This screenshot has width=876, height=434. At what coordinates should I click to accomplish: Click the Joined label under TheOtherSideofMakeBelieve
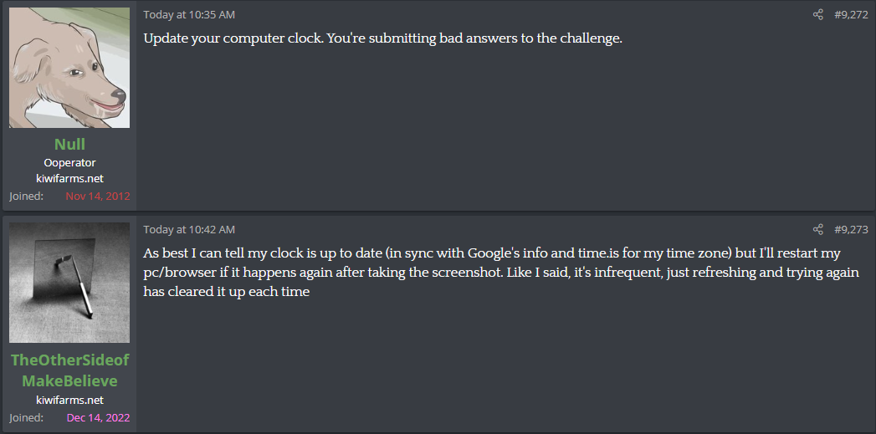pos(26,417)
